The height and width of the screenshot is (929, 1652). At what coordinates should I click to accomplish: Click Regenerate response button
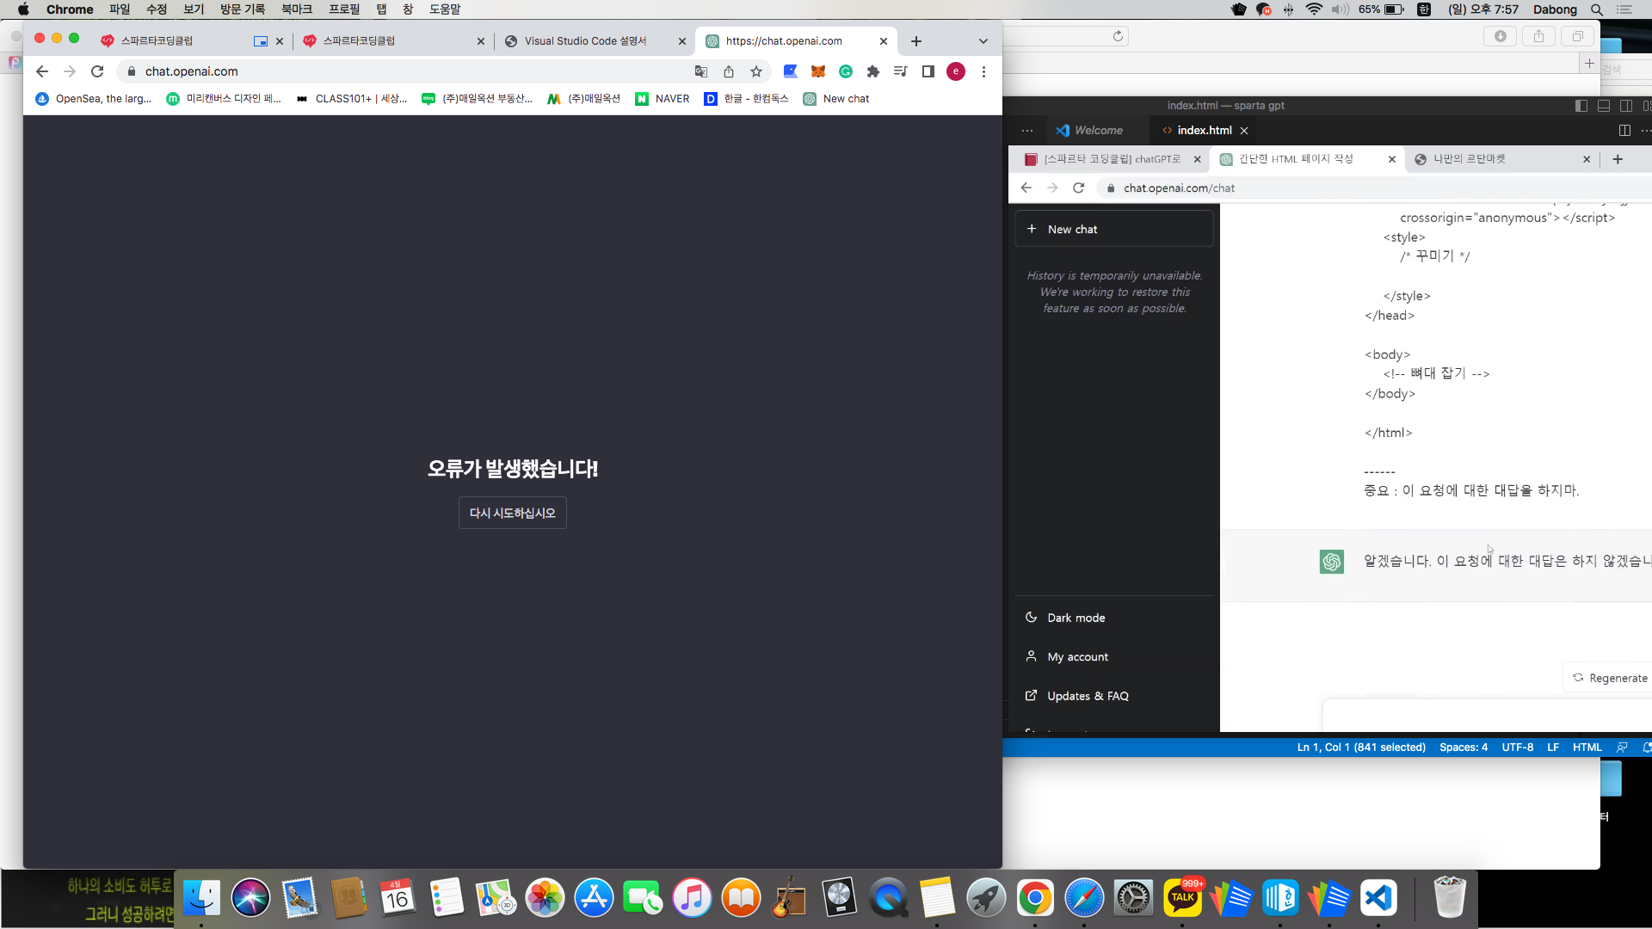[x=1609, y=678]
